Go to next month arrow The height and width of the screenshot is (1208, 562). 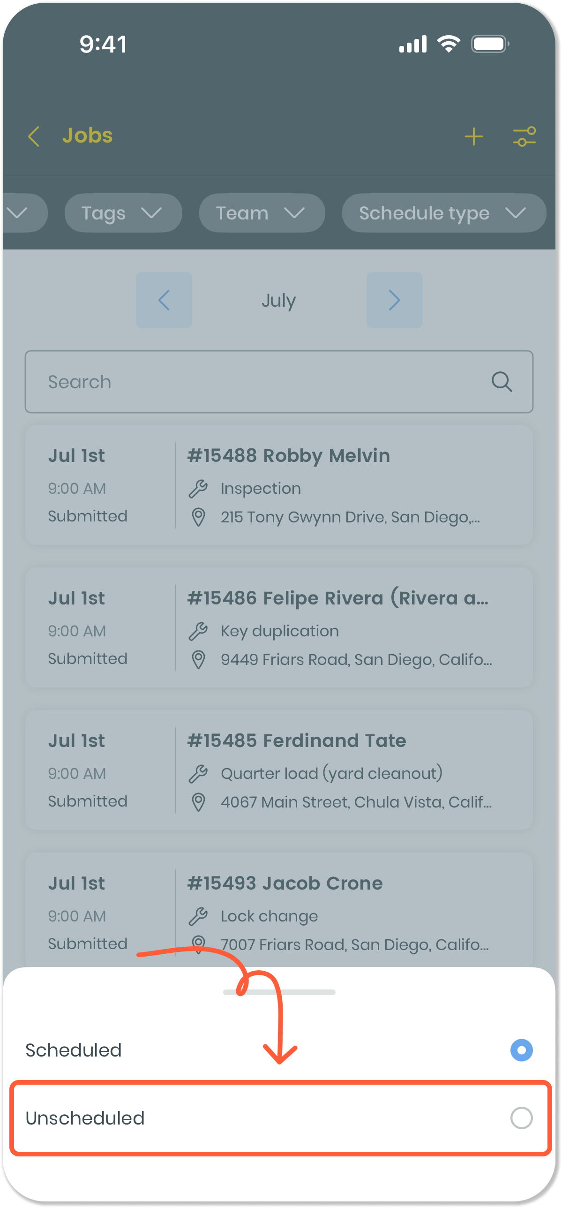pyautogui.click(x=394, y=300)
